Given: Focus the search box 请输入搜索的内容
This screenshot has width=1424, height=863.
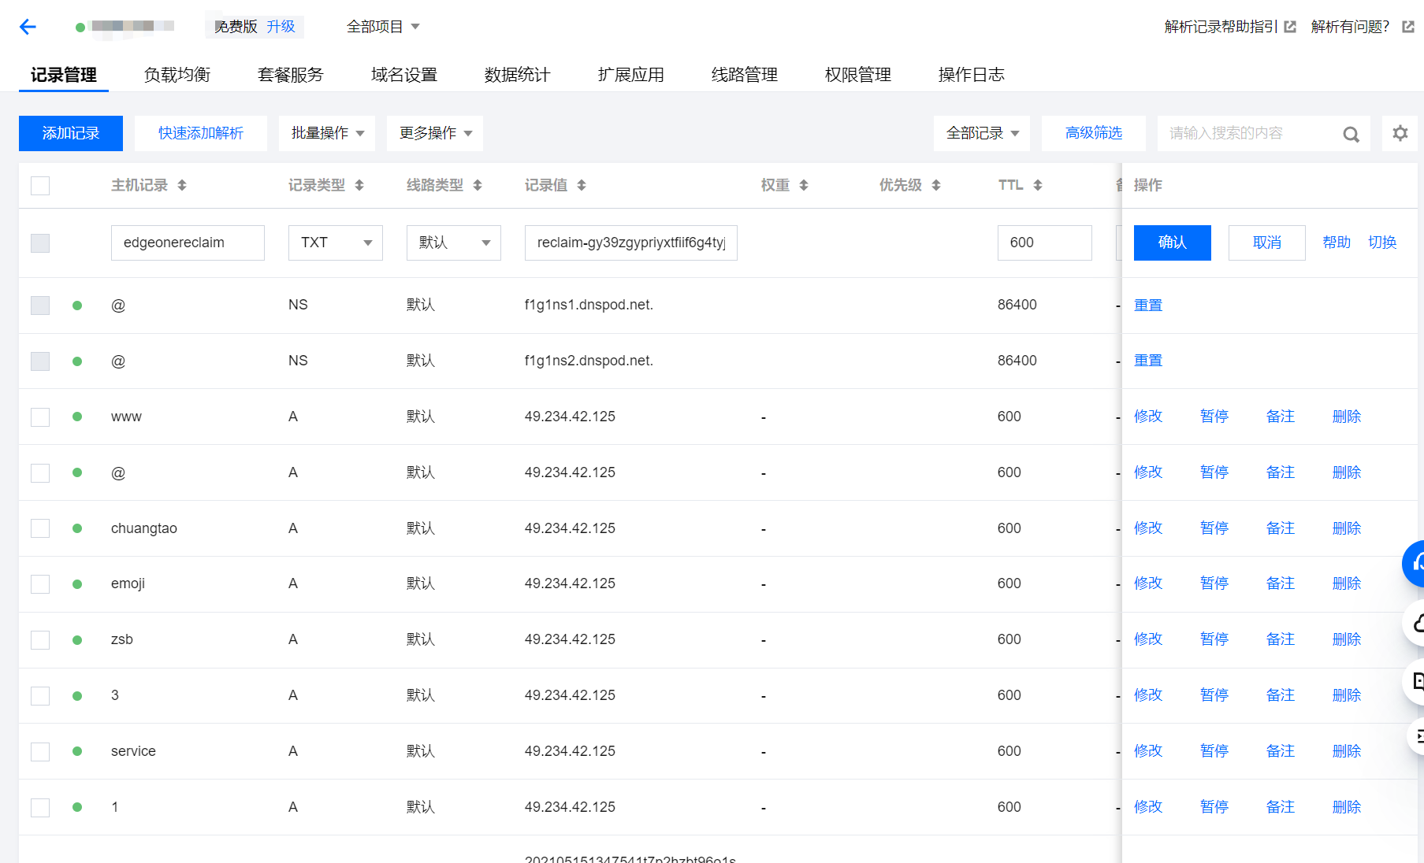Looking at the screenshot, I should pyautogui.click(x=1264, y=133).
